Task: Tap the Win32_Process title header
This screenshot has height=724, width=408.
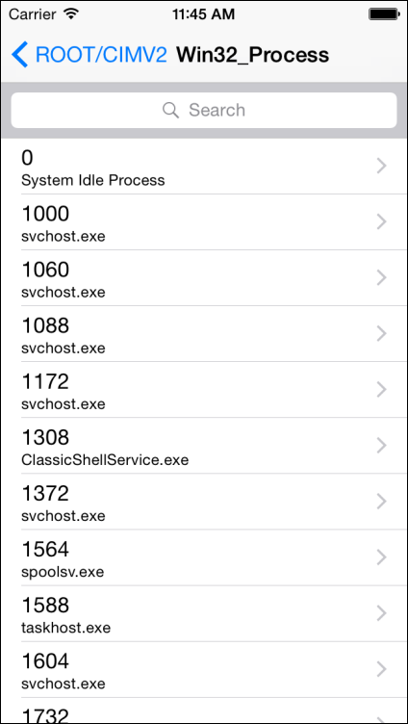Action: point(252,55)
